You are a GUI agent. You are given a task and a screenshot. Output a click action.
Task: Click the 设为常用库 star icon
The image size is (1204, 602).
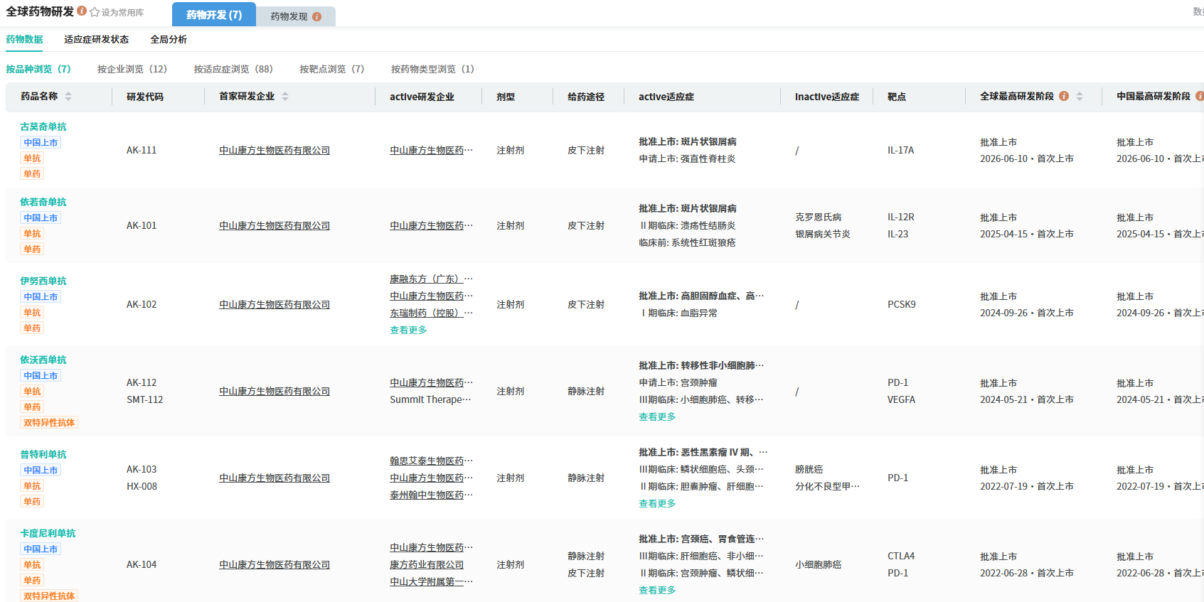[x=95, y=12]
